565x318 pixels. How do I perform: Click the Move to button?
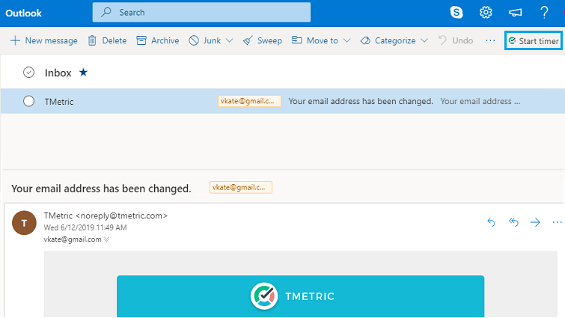(x=315, y=40)
